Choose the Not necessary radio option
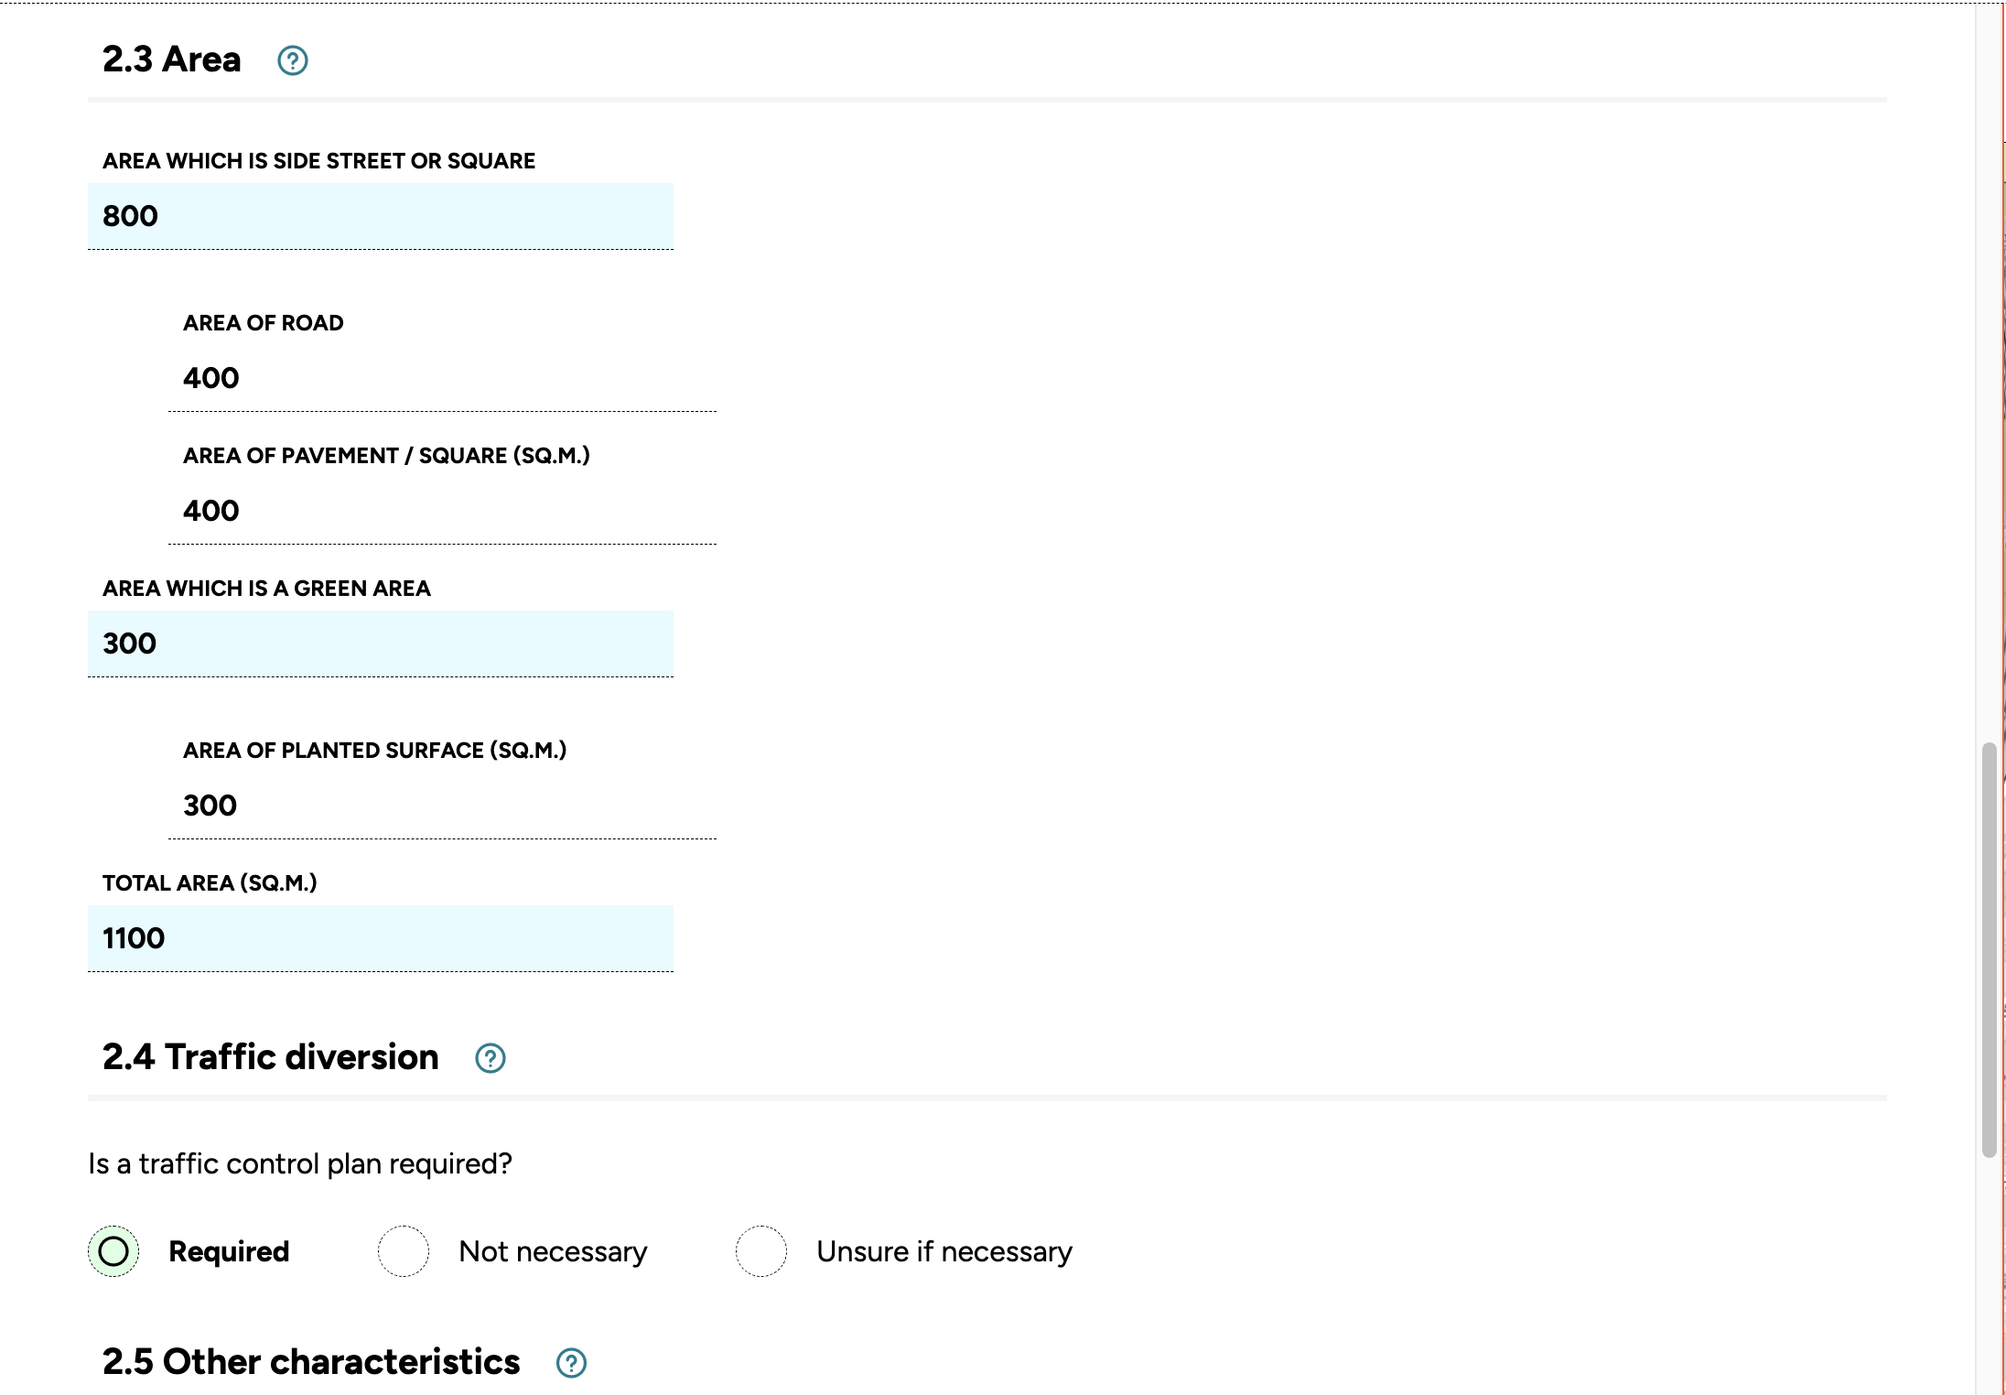The image size is (2006, 1395). (404, 1251)
